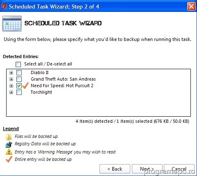The width and height of the screenshot is (197, 176).
Task: Expand the Need for Speed tree node
Action: click(11, 86)
